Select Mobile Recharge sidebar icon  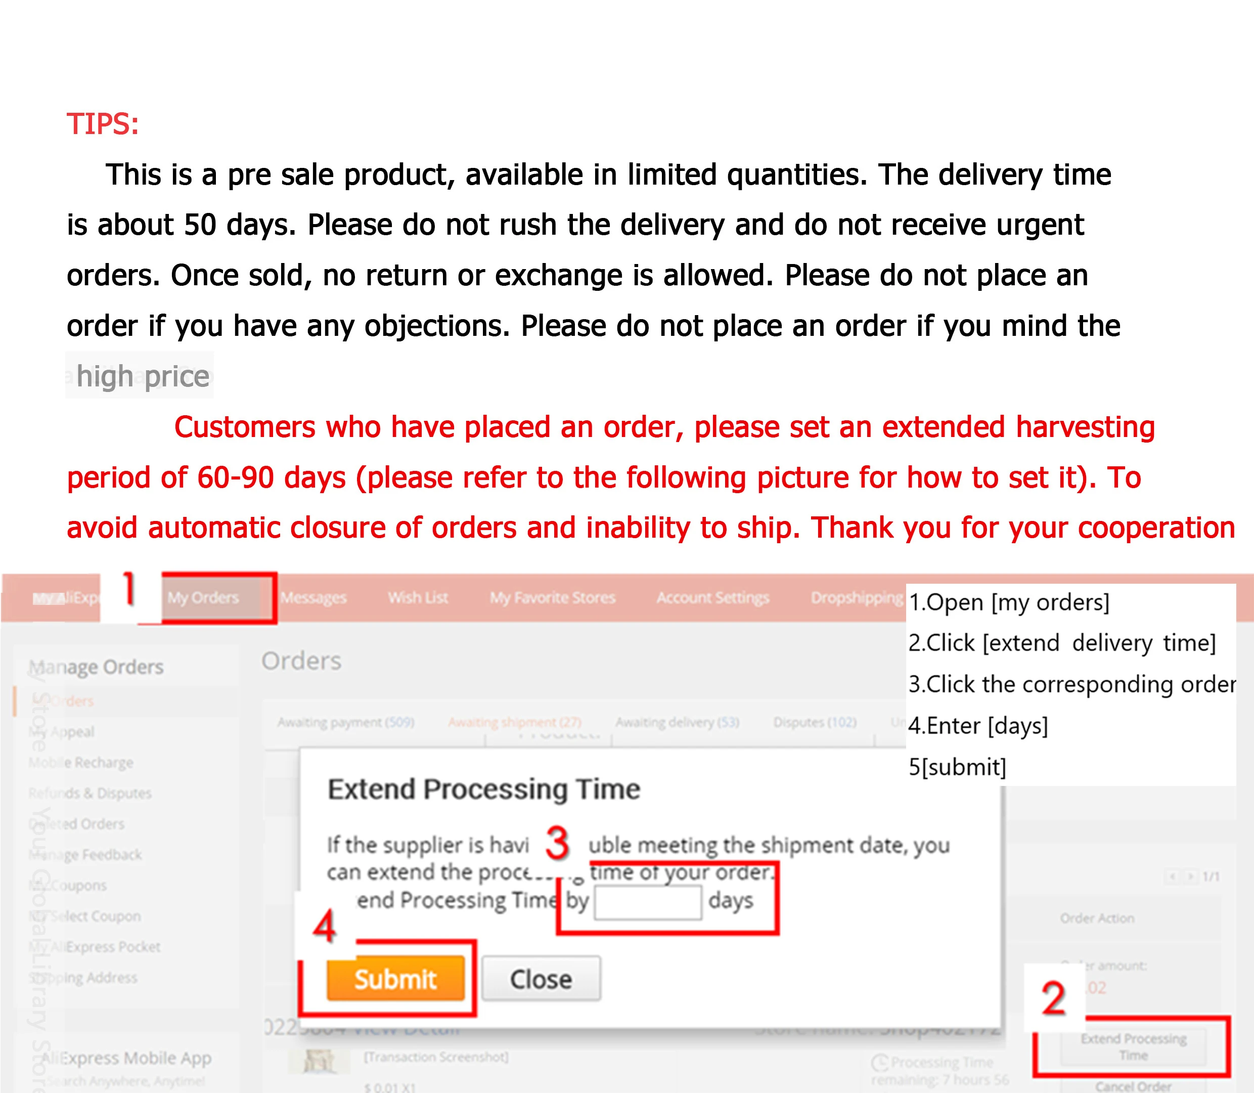point(80,764)
